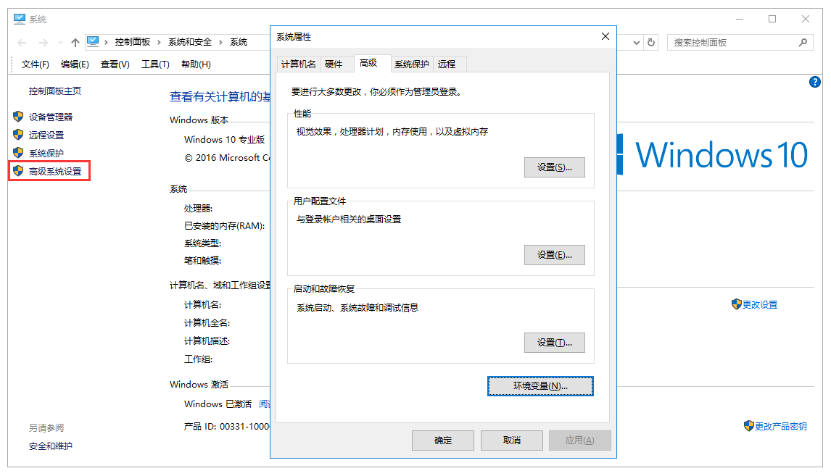The image size is (831, 476).
Task: Click the forward arrow in System window
Action: (44, 42)
